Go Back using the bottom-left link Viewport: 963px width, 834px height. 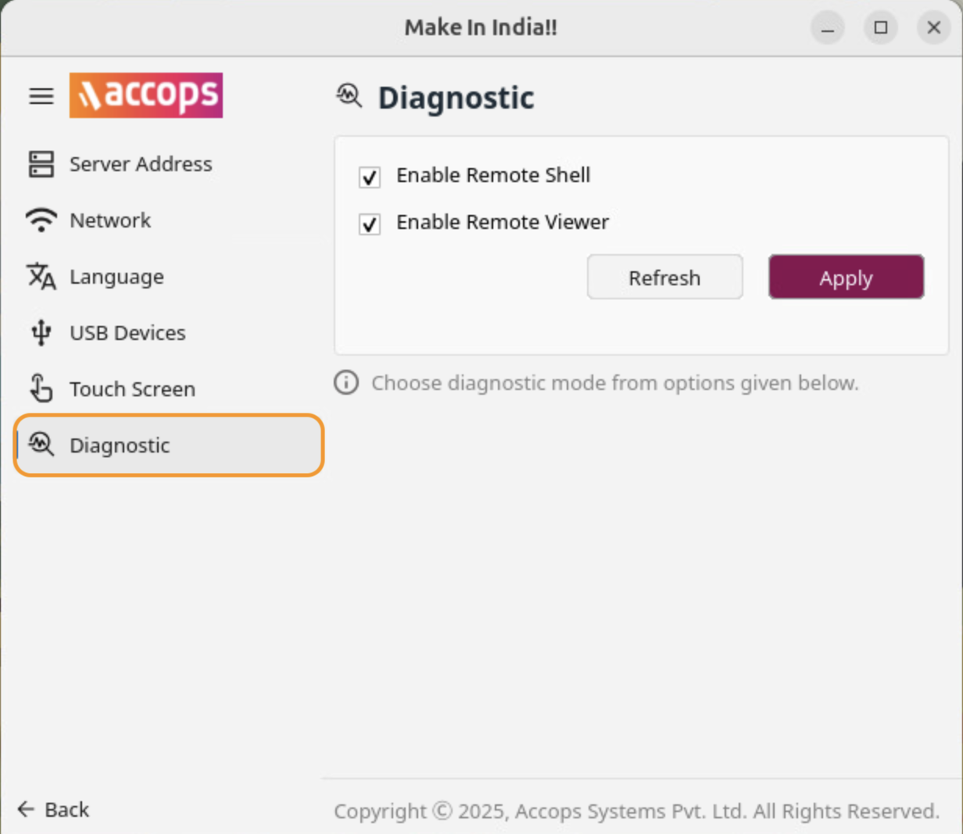point(54,810)
